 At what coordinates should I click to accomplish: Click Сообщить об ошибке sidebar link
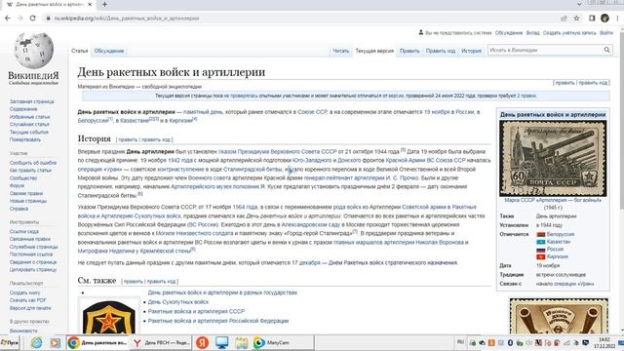click(x=33, y=163)
